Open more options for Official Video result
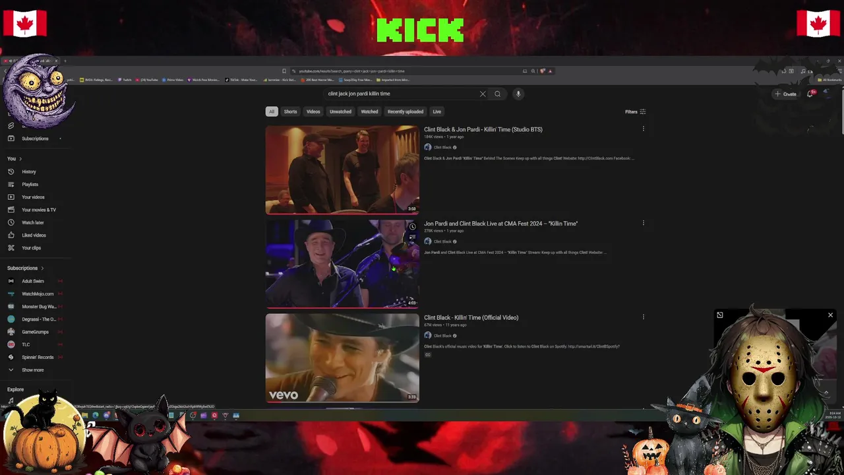Screen dimensions: 844x475 644,317
